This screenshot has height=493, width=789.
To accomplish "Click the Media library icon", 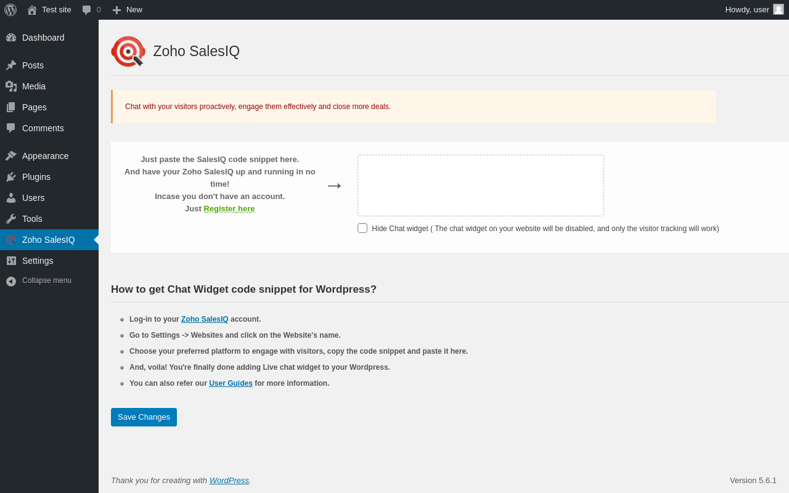I will coord(11,86).
